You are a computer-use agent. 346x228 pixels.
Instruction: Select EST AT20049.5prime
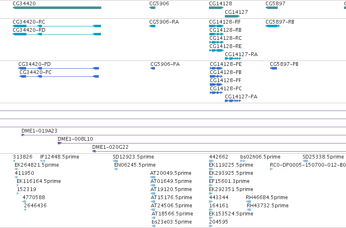point(153,177)
